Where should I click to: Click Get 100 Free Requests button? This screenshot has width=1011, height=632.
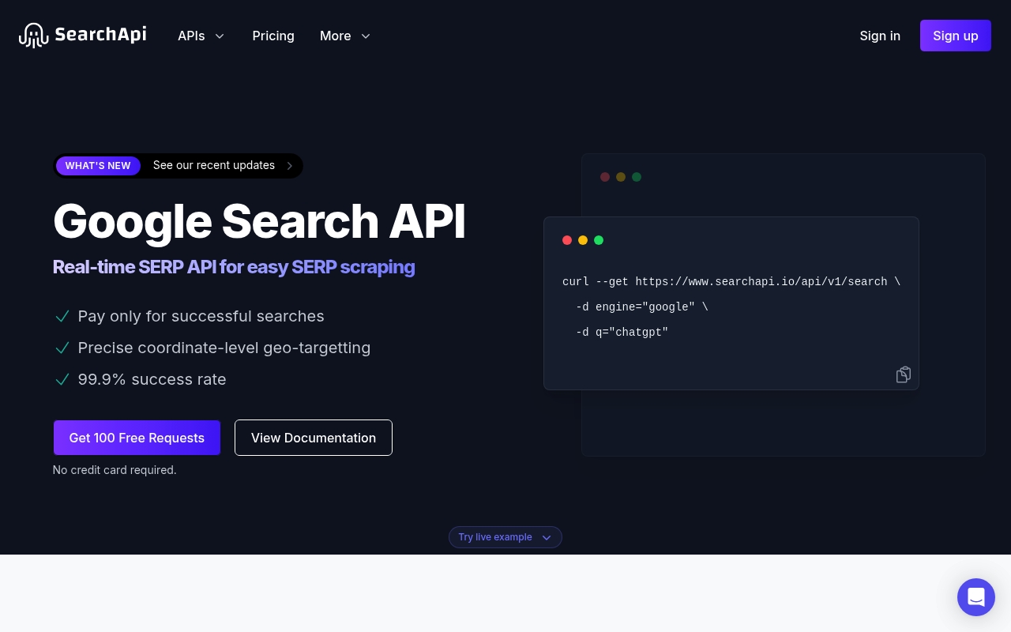tap(137, 438)
